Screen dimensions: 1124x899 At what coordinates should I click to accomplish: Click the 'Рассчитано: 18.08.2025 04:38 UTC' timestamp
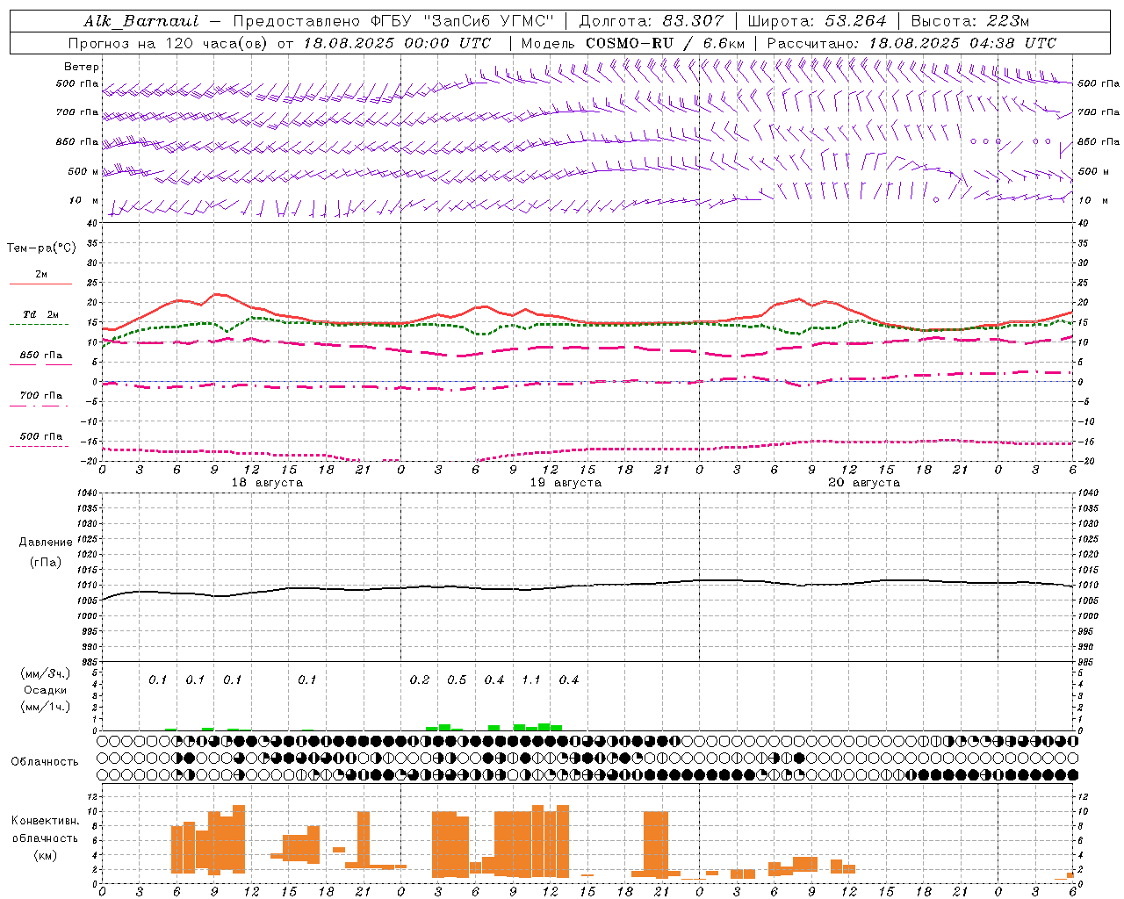911,43
